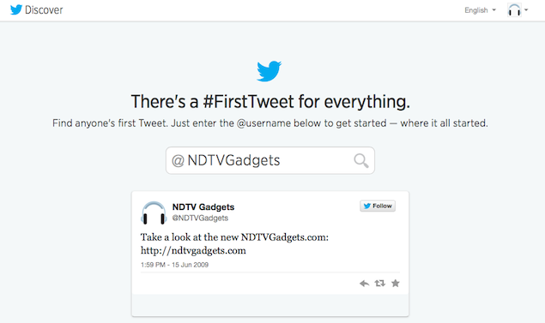Click the @NDTVGadgets handle in the tweet
This screenshot has height=323, width=545.
200,218
